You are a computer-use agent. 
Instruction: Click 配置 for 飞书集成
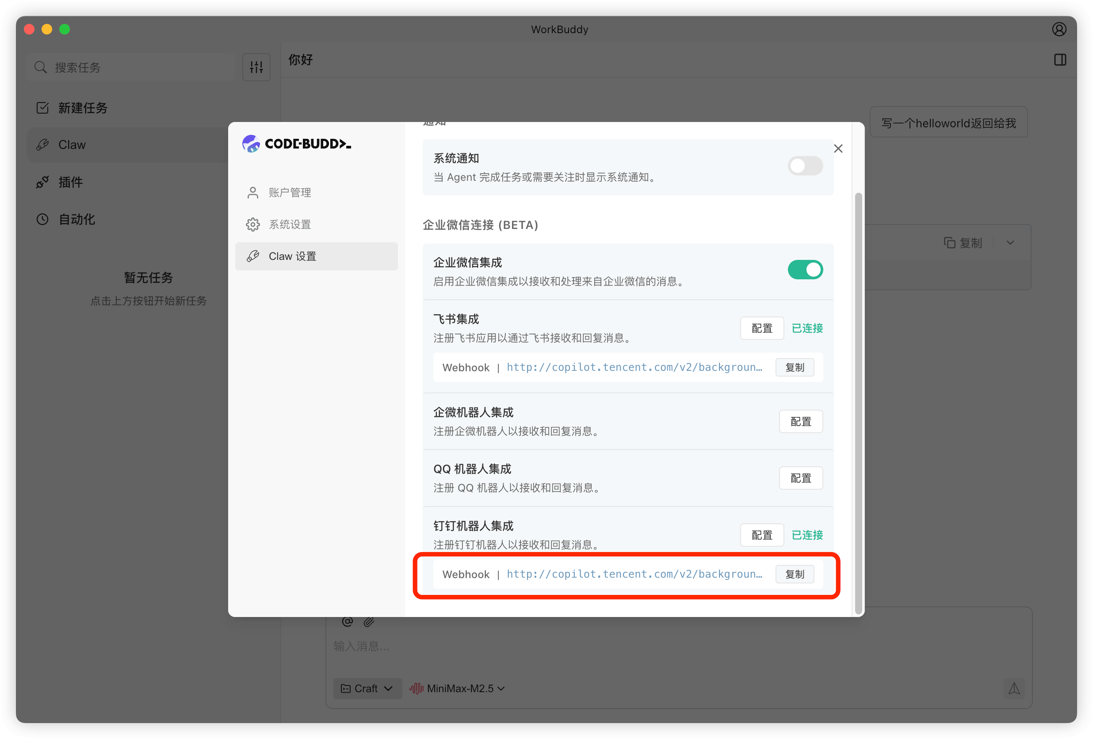(x=762, y=328)
